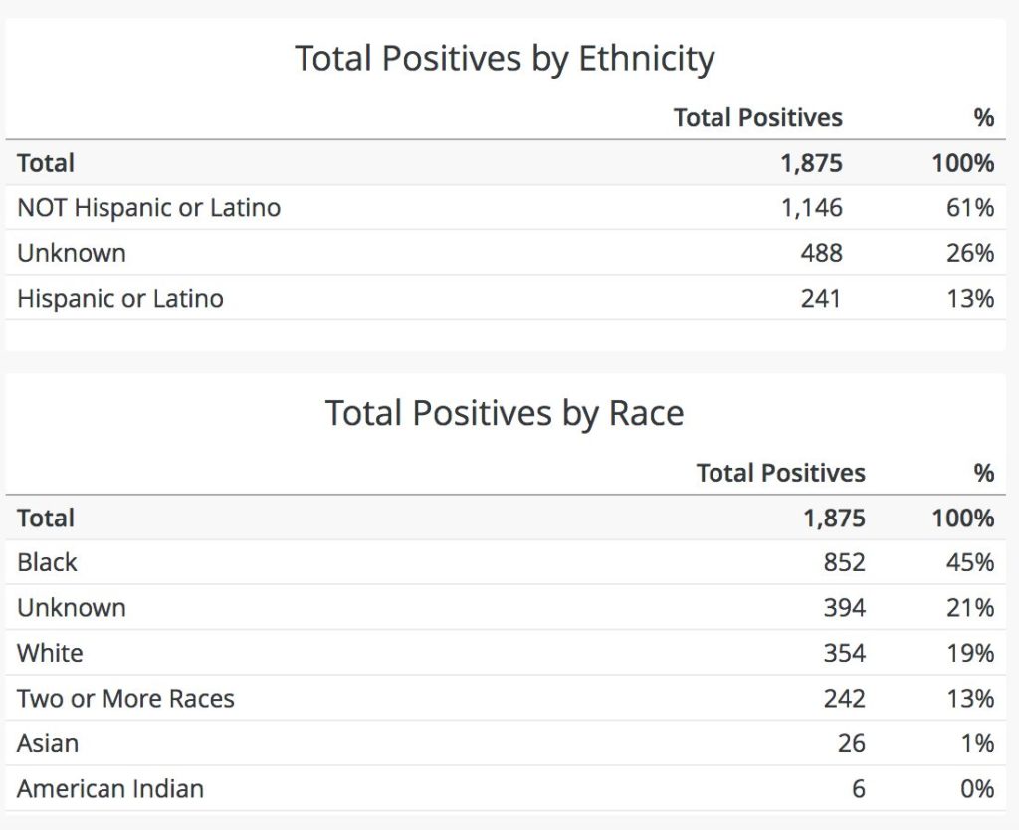Click the 61% percentage cell
Viewport: 1019px width, 830px height.
[969, 208]
